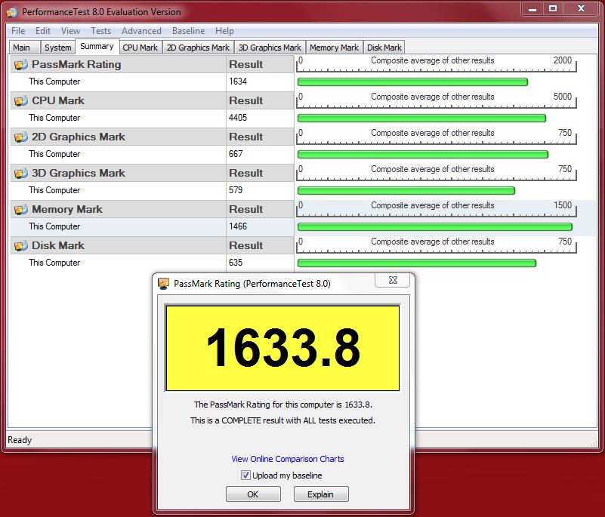Click the 3D Graphics Mark row icon
This screenshot has height=517, width=605.
21,173
